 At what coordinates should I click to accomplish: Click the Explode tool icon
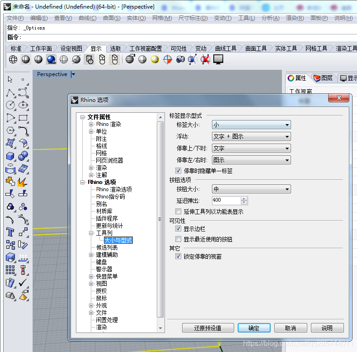[23, 182]
